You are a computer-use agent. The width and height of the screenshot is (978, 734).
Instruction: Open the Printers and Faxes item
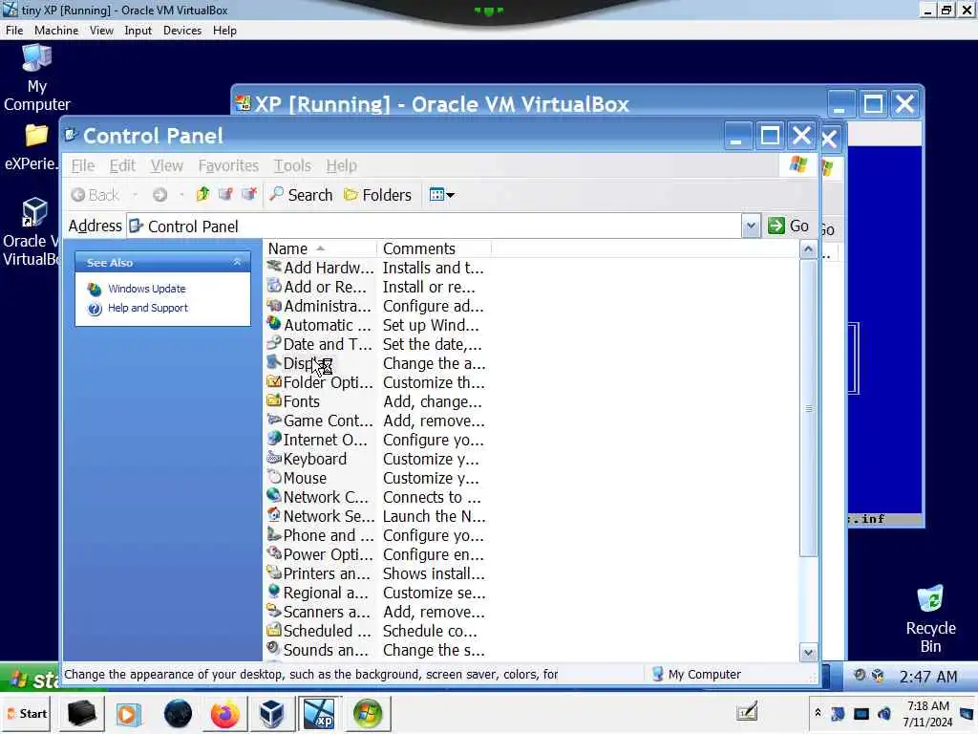(318, 573)
